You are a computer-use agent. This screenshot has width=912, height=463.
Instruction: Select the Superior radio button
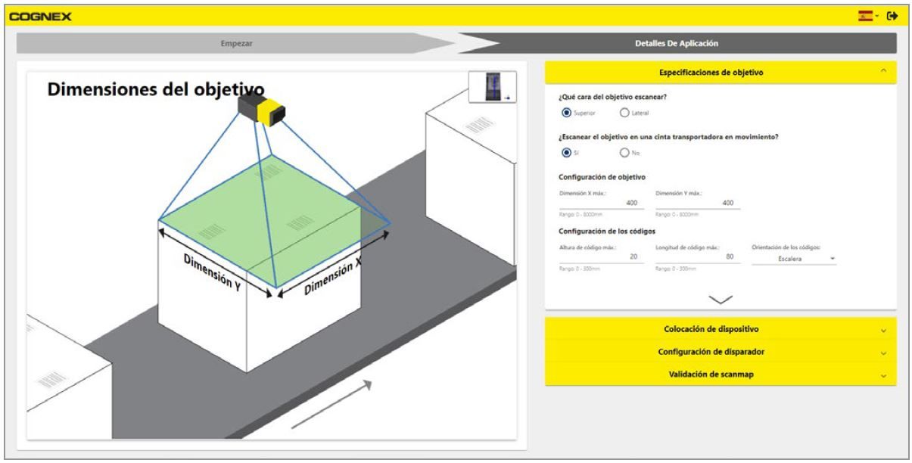566,113
